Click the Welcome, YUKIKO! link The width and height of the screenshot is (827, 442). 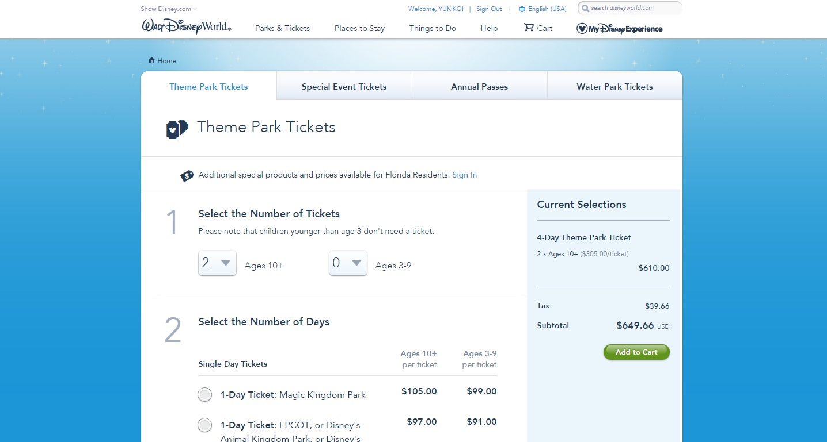click(x=436, y=9)
